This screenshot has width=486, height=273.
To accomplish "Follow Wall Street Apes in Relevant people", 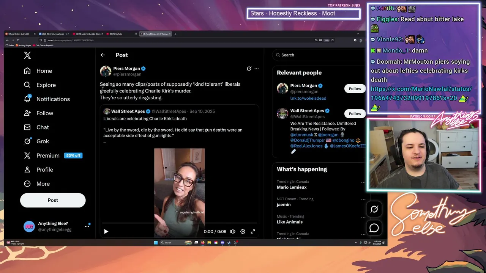I will coord(355,114).
